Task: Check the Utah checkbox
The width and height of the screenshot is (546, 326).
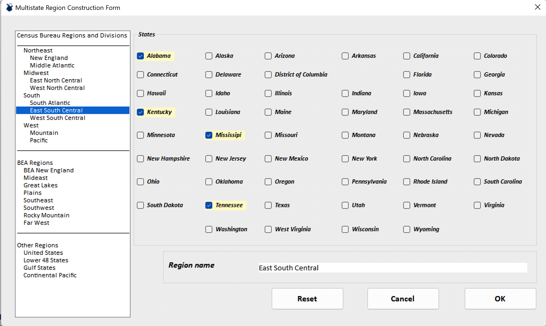Action: click(x=345, y=205)
